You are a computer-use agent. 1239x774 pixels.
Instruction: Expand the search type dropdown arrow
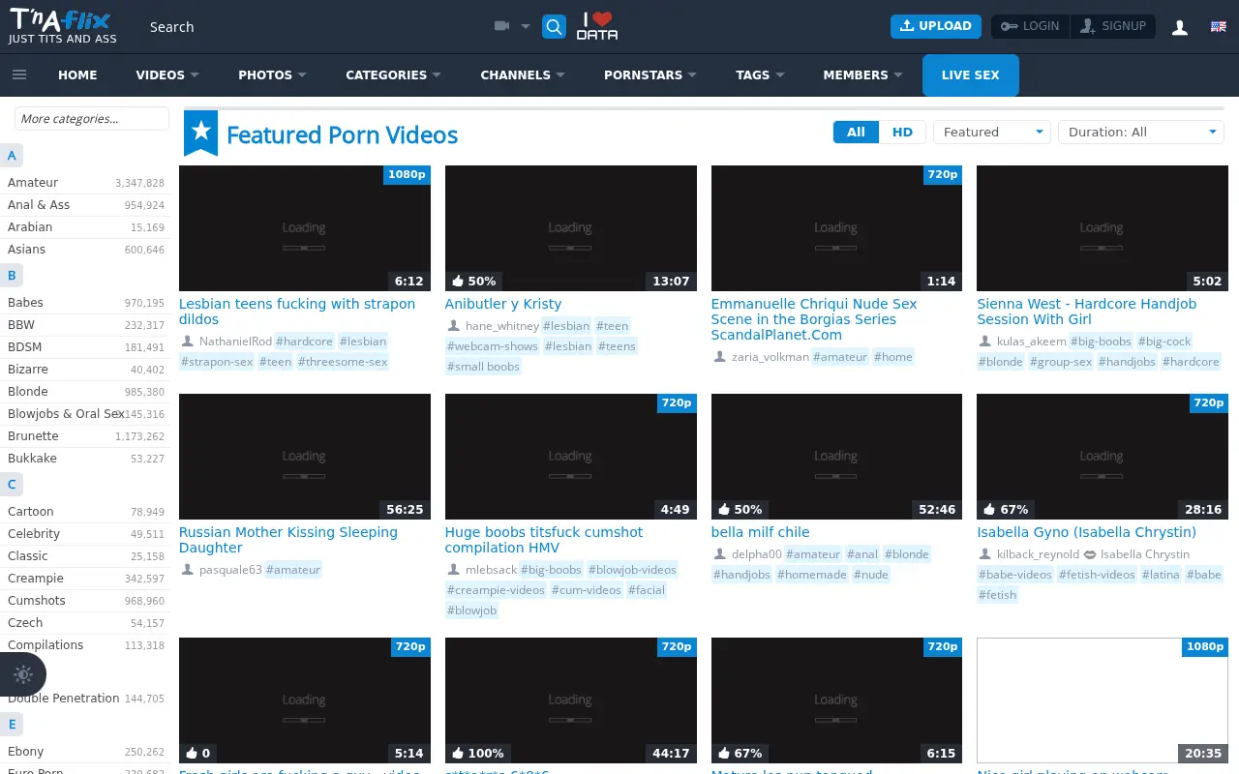tap(526, 27)
